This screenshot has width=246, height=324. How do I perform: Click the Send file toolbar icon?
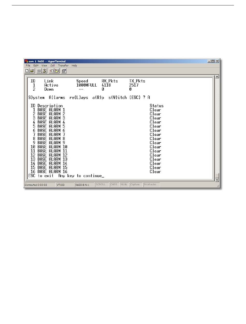[52, 71]
